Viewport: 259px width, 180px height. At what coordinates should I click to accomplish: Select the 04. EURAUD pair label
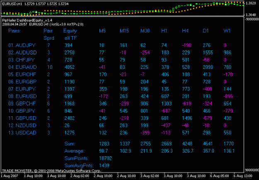(x=22, y=67)
